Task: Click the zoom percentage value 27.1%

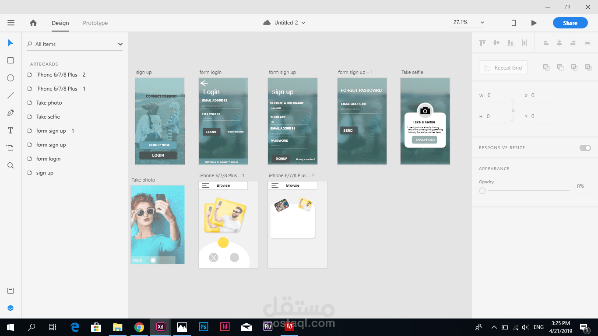Action: coord(461,22)
